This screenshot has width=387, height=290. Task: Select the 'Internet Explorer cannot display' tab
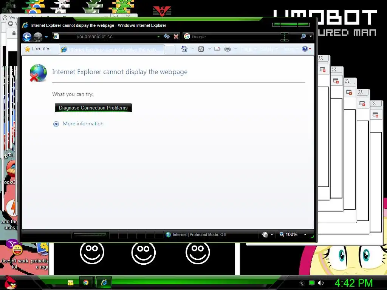[x=111, y=49]
